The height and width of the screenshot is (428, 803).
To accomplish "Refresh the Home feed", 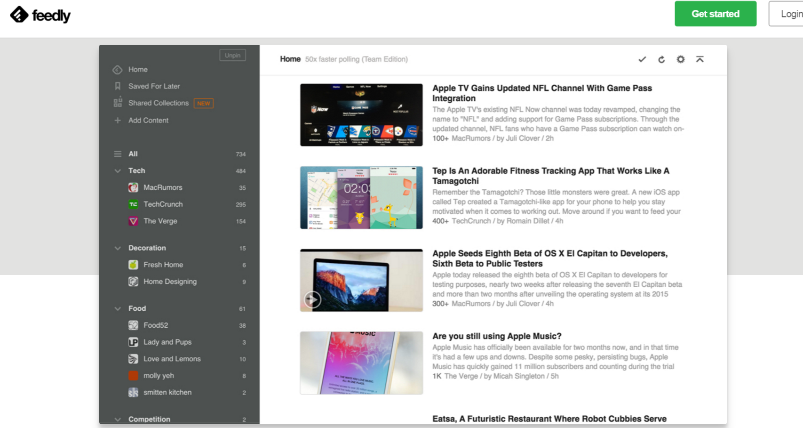I will [x=661, y=59].
